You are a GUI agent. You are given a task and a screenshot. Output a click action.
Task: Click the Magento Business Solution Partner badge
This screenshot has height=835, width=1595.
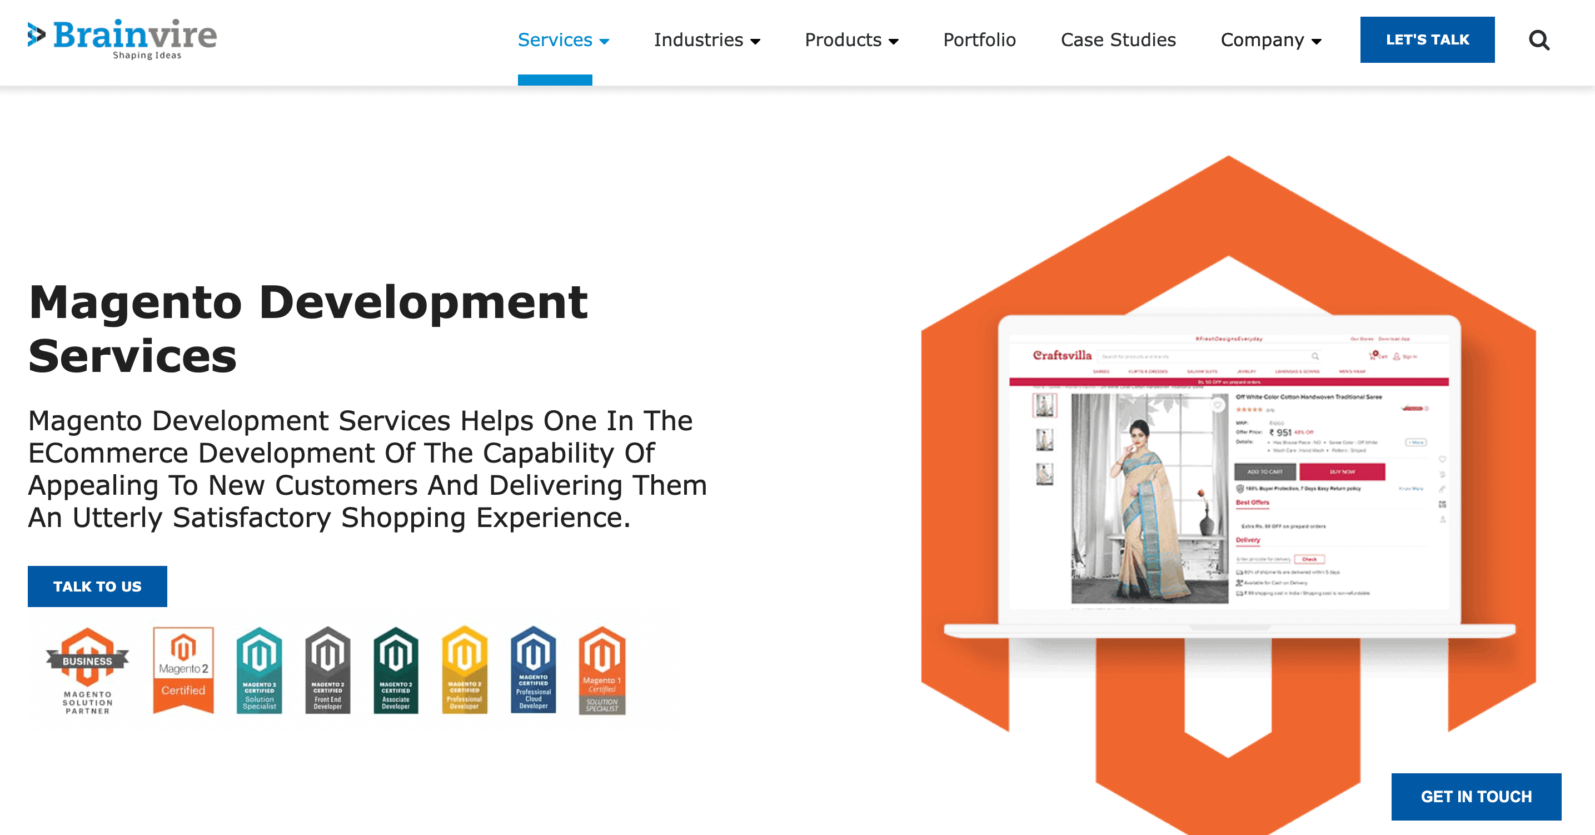click(x=87, y=672)
